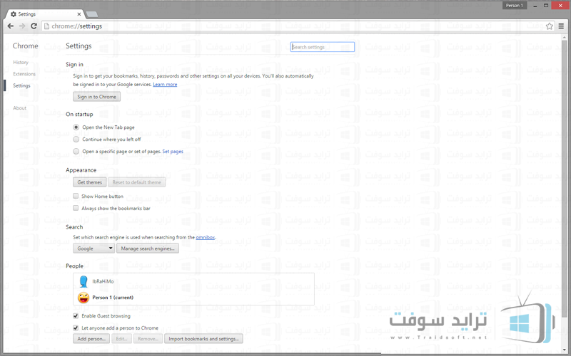Screen dimensions: 571x356
Task: Open the Chrome hamburger menu
Action: pos(561,26)
